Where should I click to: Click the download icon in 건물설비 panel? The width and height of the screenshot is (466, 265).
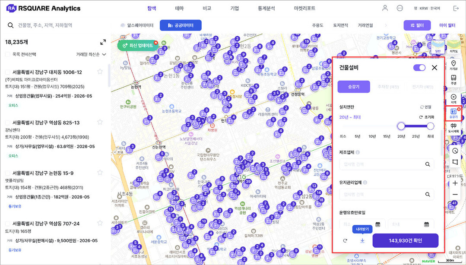pyautogui.click(x=362, y=241)
